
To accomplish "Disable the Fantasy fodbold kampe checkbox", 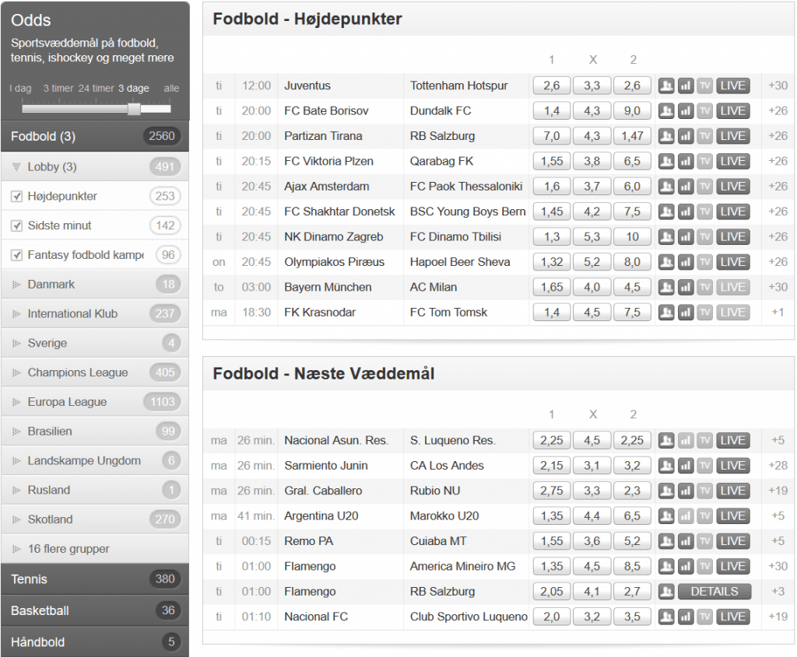I will pos(16,255).
